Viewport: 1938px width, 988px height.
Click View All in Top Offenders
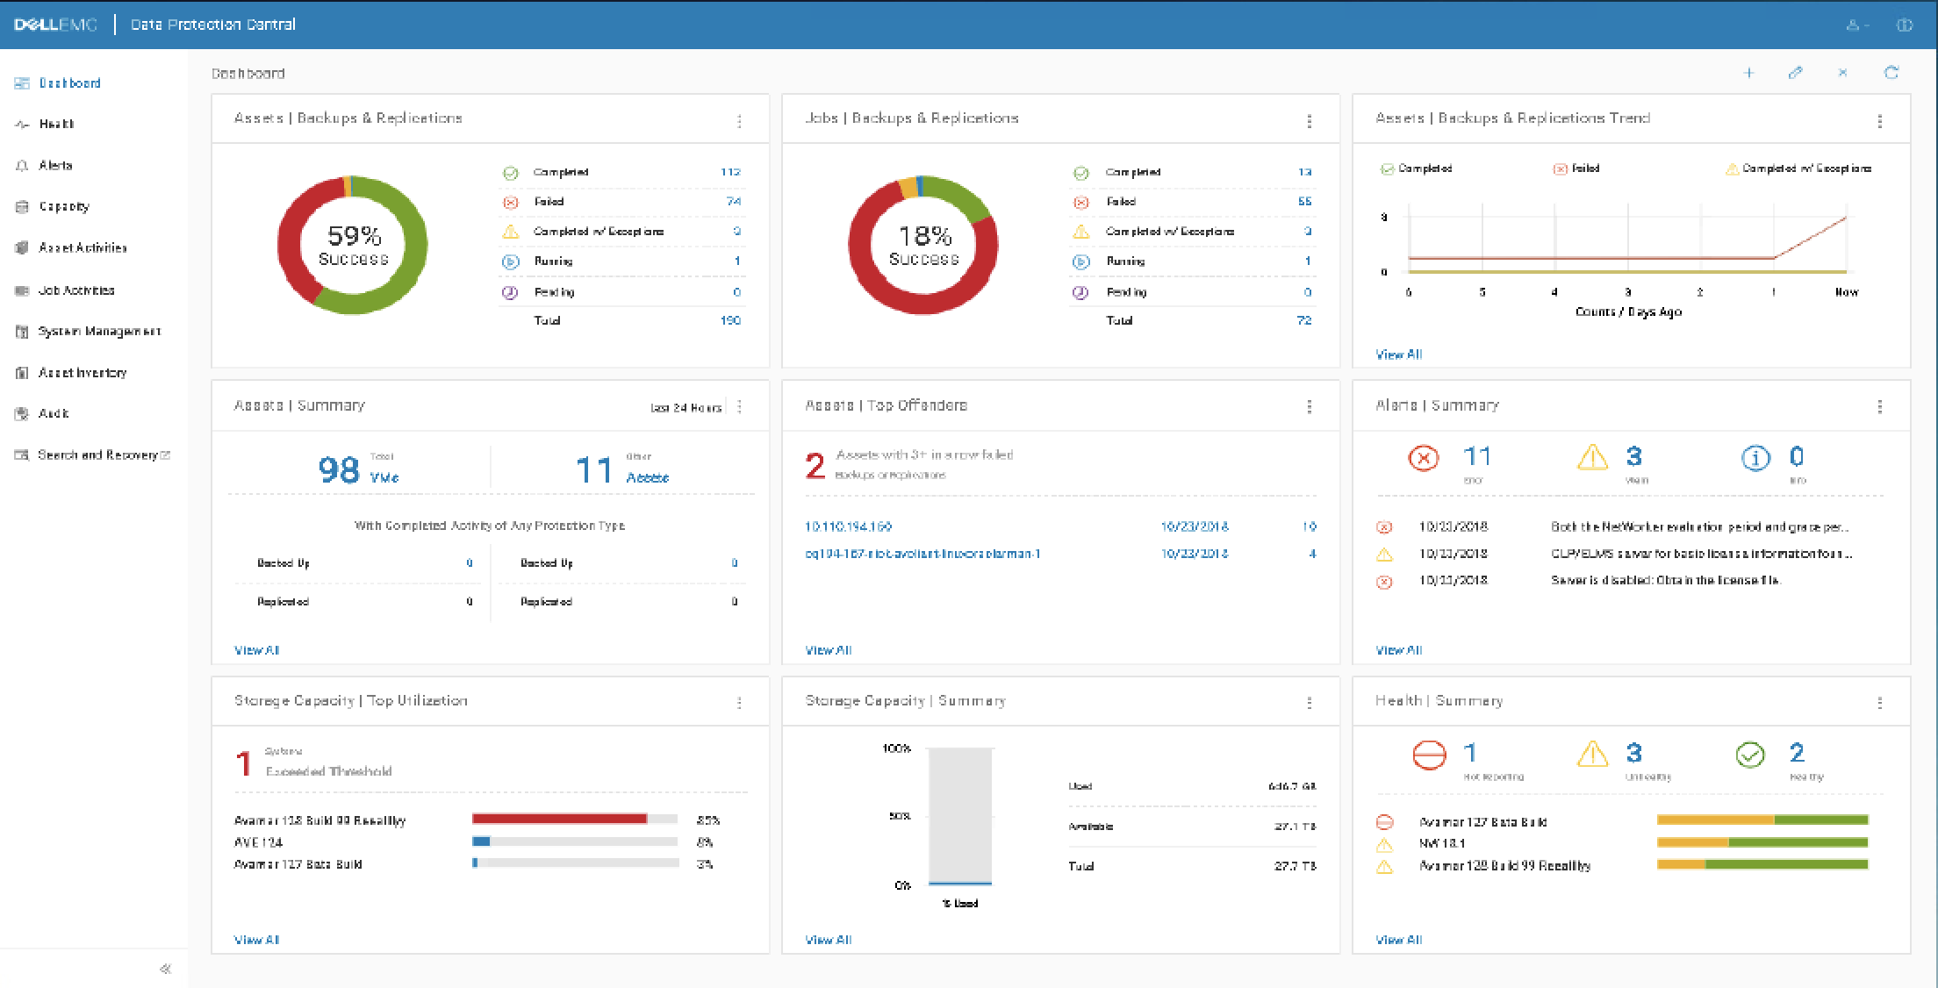tap(828, 650)
